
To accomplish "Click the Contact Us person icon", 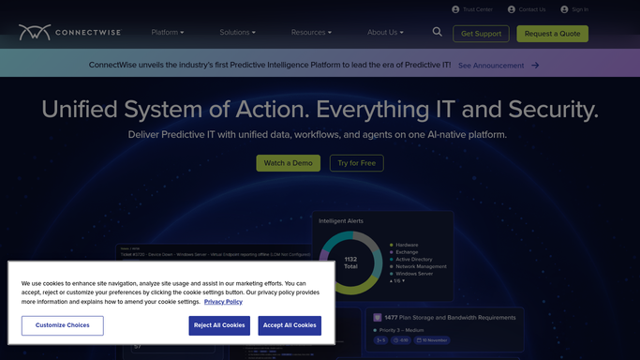I will pos(512,9).
